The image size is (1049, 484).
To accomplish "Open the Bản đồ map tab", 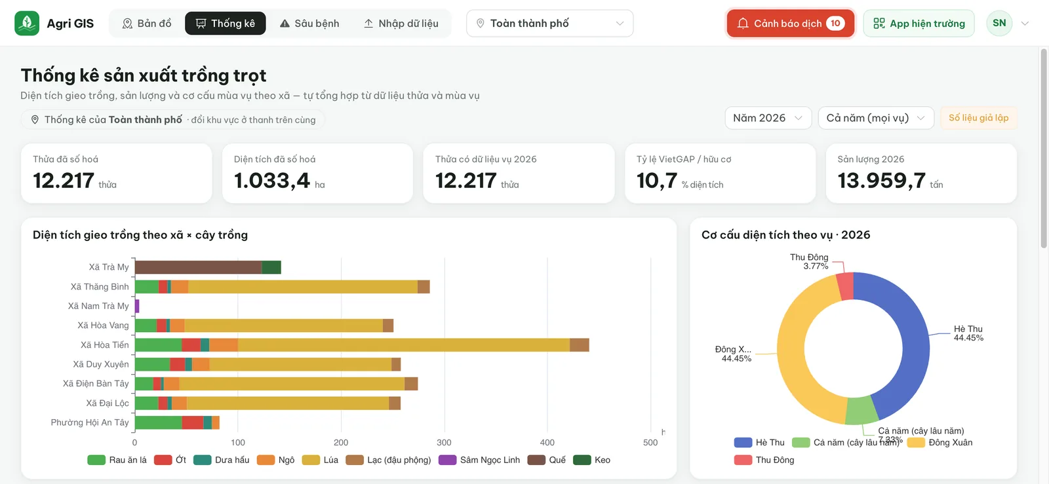I will pyautogui.click(x=147, y=24).
